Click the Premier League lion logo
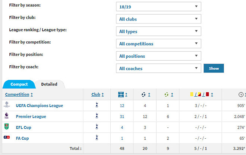The image size is (246, 155). tap(7, 116)
